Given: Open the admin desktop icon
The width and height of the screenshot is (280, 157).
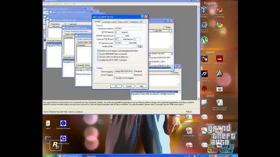Looking at the screenshot, I should point(48,123).
